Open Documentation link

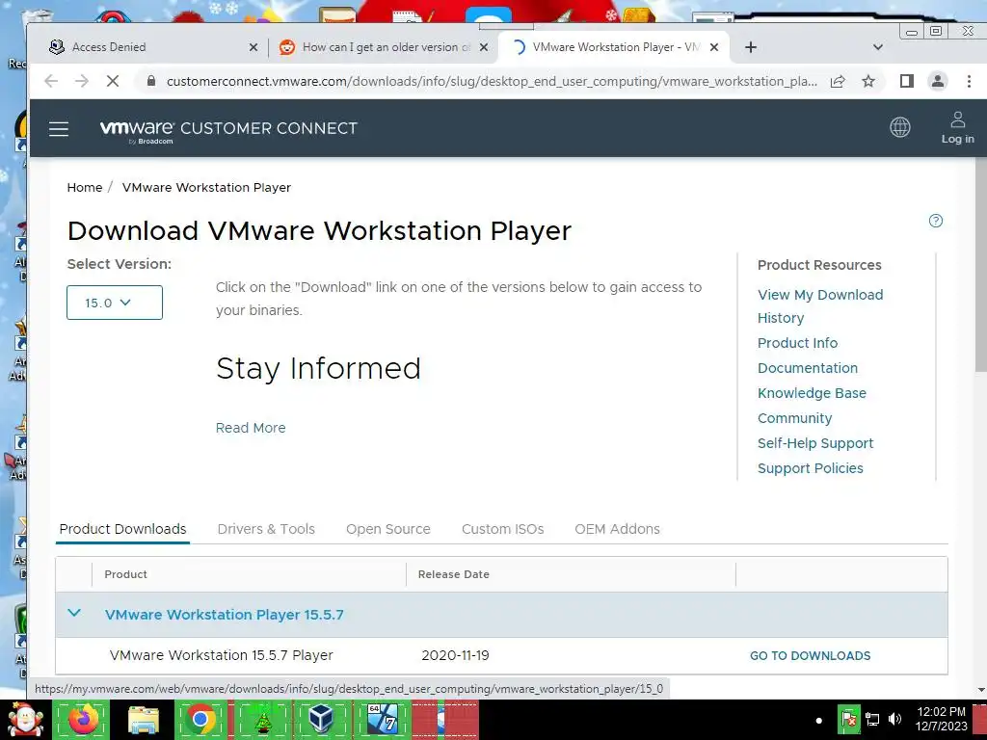(808, 368)
